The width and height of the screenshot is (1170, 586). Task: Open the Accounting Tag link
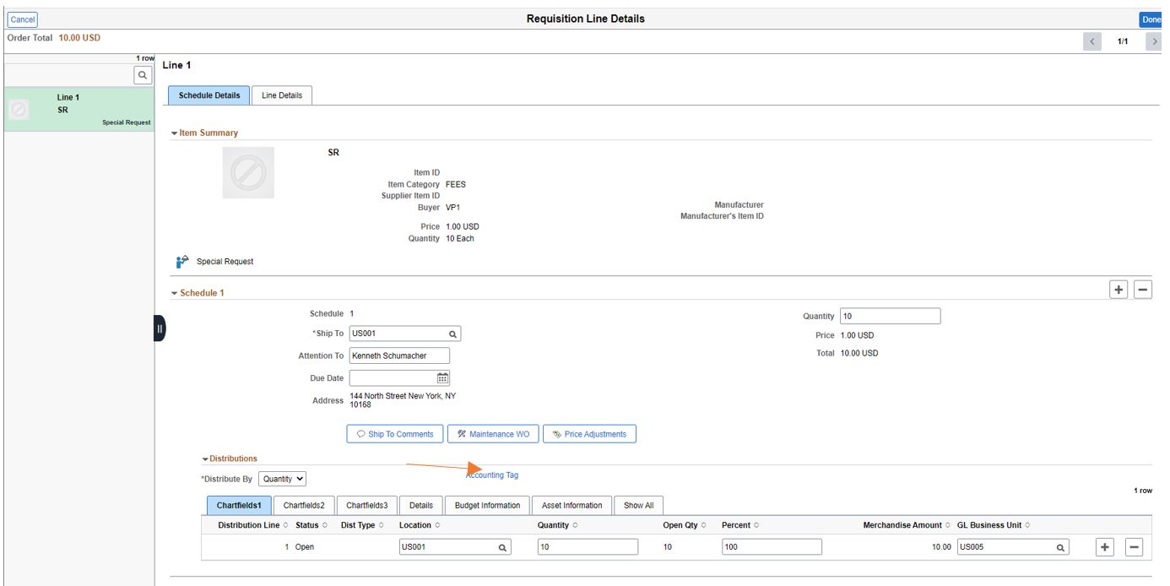tap(490, 475)
